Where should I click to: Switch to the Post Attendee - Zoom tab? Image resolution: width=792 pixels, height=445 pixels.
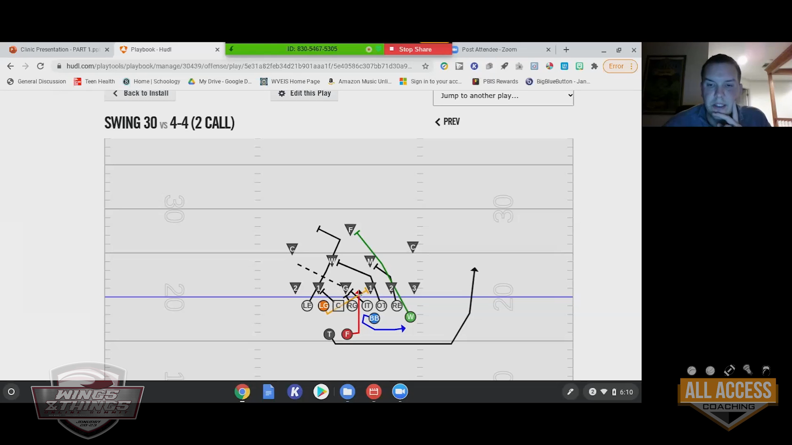pos(489,49)
